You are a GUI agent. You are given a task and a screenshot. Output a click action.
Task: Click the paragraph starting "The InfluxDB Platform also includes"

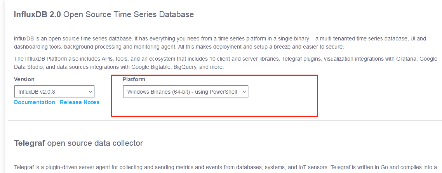coord(225,63)
